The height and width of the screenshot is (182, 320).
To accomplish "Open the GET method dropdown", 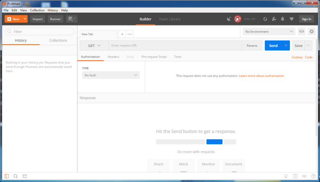I will coord(94,46).
